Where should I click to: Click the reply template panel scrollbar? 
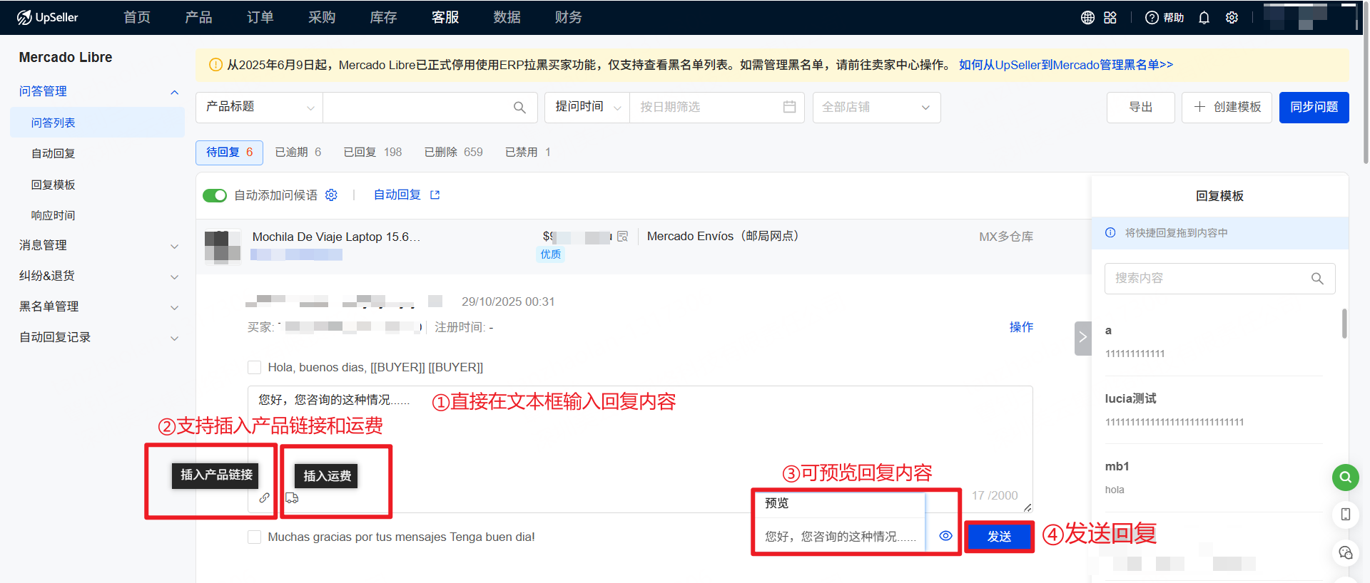1344,324
